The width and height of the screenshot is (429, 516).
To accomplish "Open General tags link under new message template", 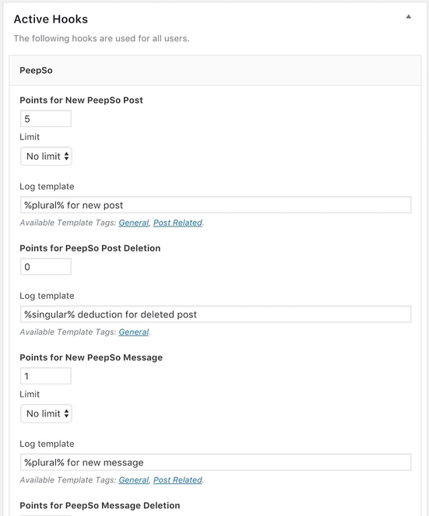I will click(134, 480).
